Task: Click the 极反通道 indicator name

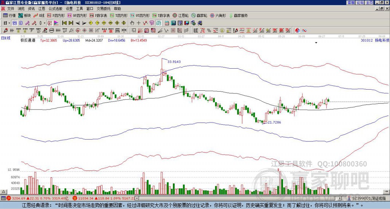Action: [x=28, y=40]
